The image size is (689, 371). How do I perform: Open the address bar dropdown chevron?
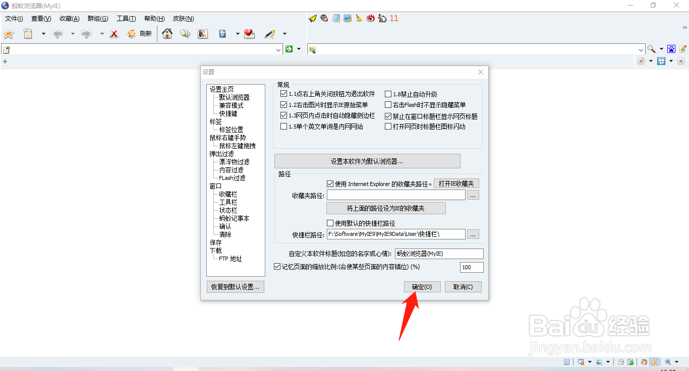[x=279, y=49]
